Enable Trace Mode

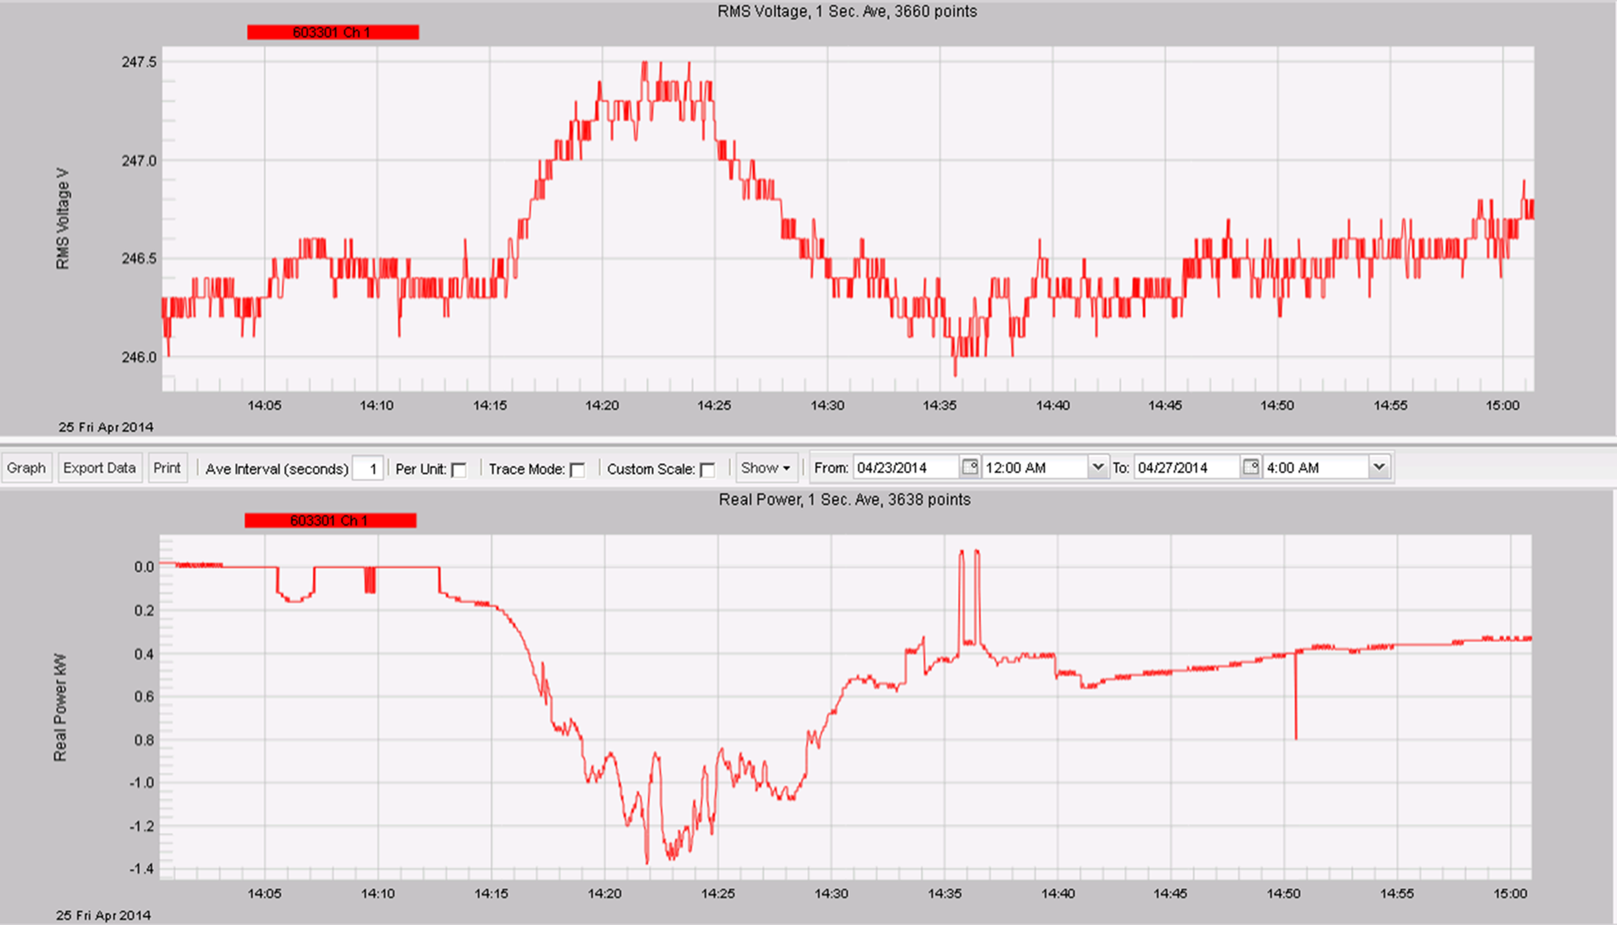(578, 470)
